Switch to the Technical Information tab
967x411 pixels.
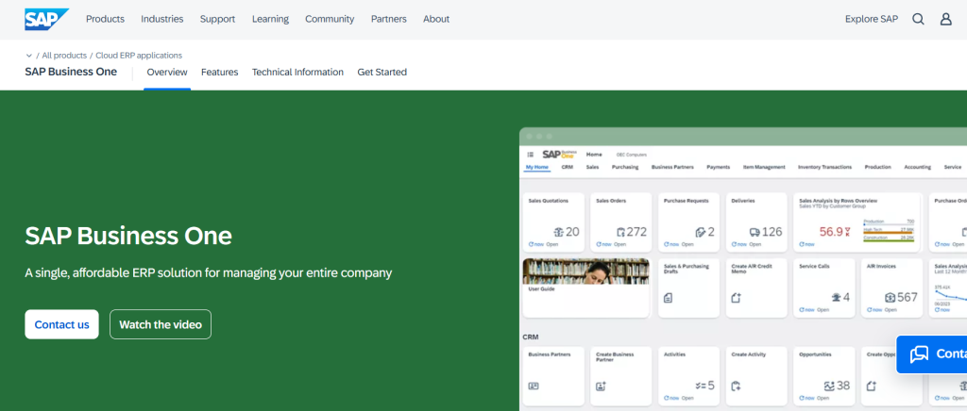click(x=297, y=72)
